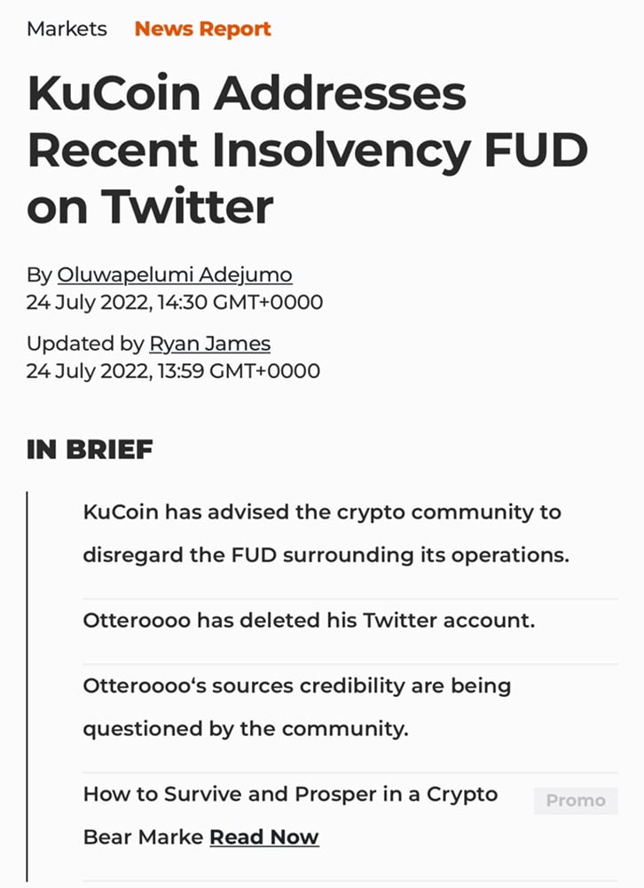The height and width of the screenshot is (888, 644).
Task: Click the grey Promo badge
Action: (576, 800)
